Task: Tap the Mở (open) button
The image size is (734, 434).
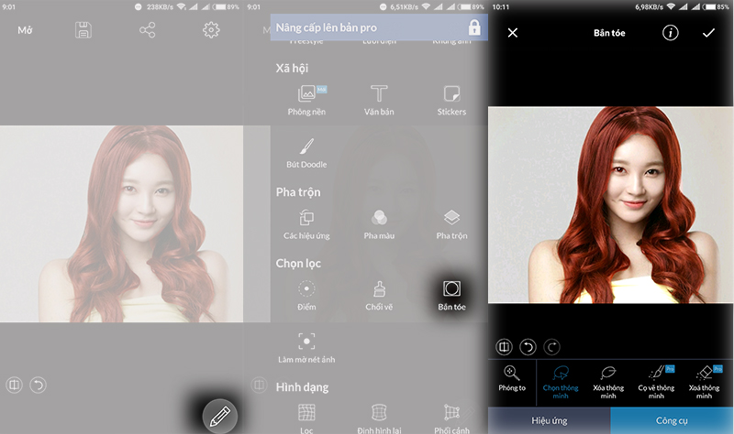Action: coord(25,30)
